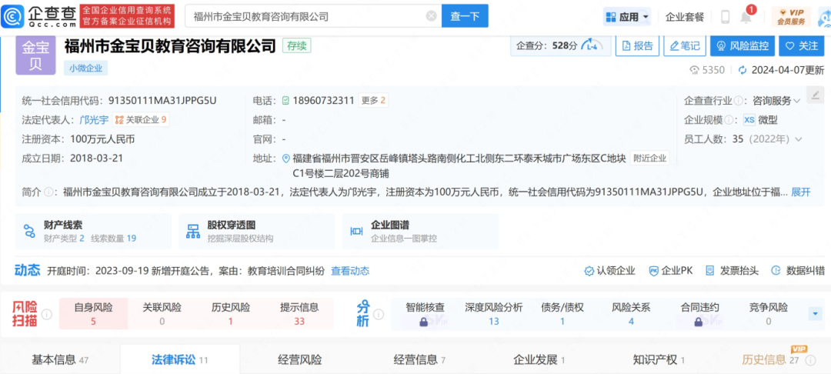
Task: Open the 应用 dropdown menu
Action: click(x=628, y=17)
